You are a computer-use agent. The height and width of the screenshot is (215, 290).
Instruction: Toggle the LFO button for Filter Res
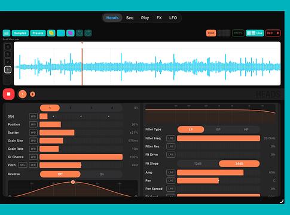pyautogui.click(x=171, y=146)
